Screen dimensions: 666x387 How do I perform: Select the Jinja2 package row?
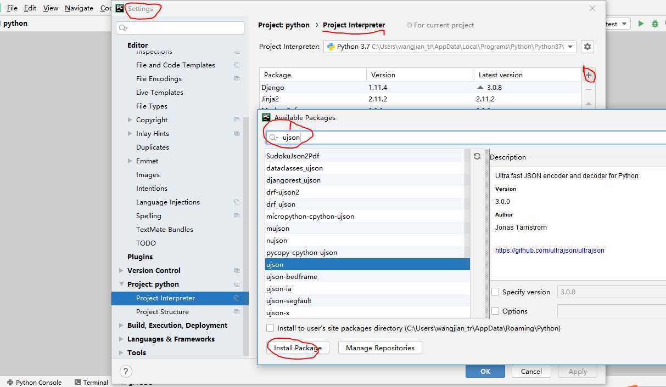pos(420,99)
